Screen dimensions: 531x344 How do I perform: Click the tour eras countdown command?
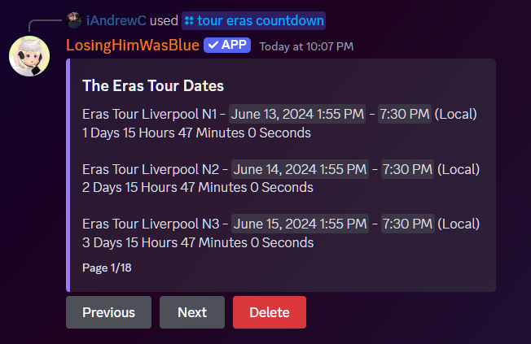click(x=253, y=20)
